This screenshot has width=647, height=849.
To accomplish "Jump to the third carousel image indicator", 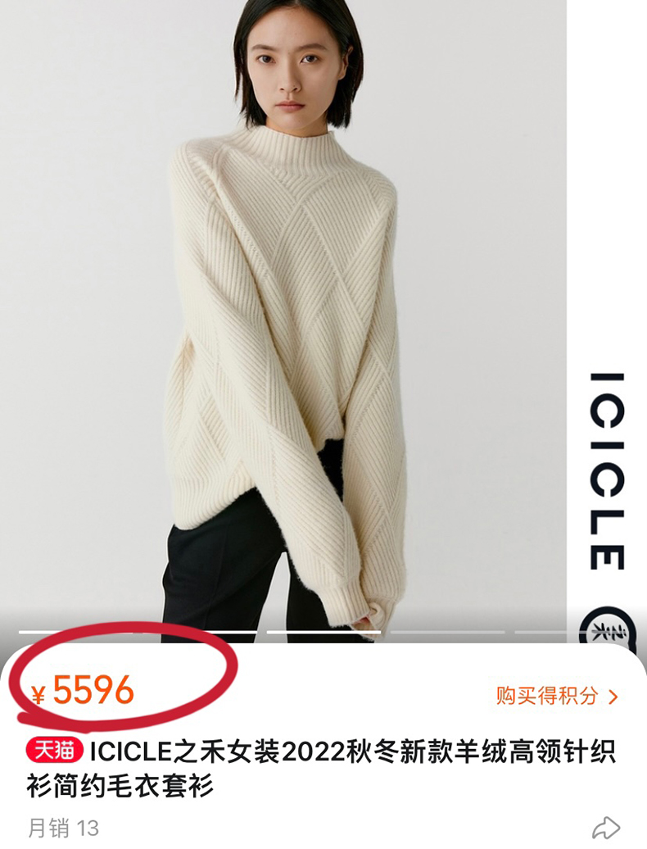I will [x=447, y=631].
